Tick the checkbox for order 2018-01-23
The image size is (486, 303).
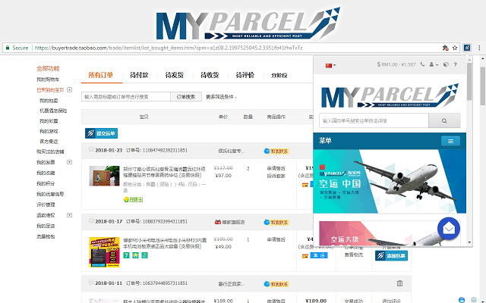[x=91, y=150]
